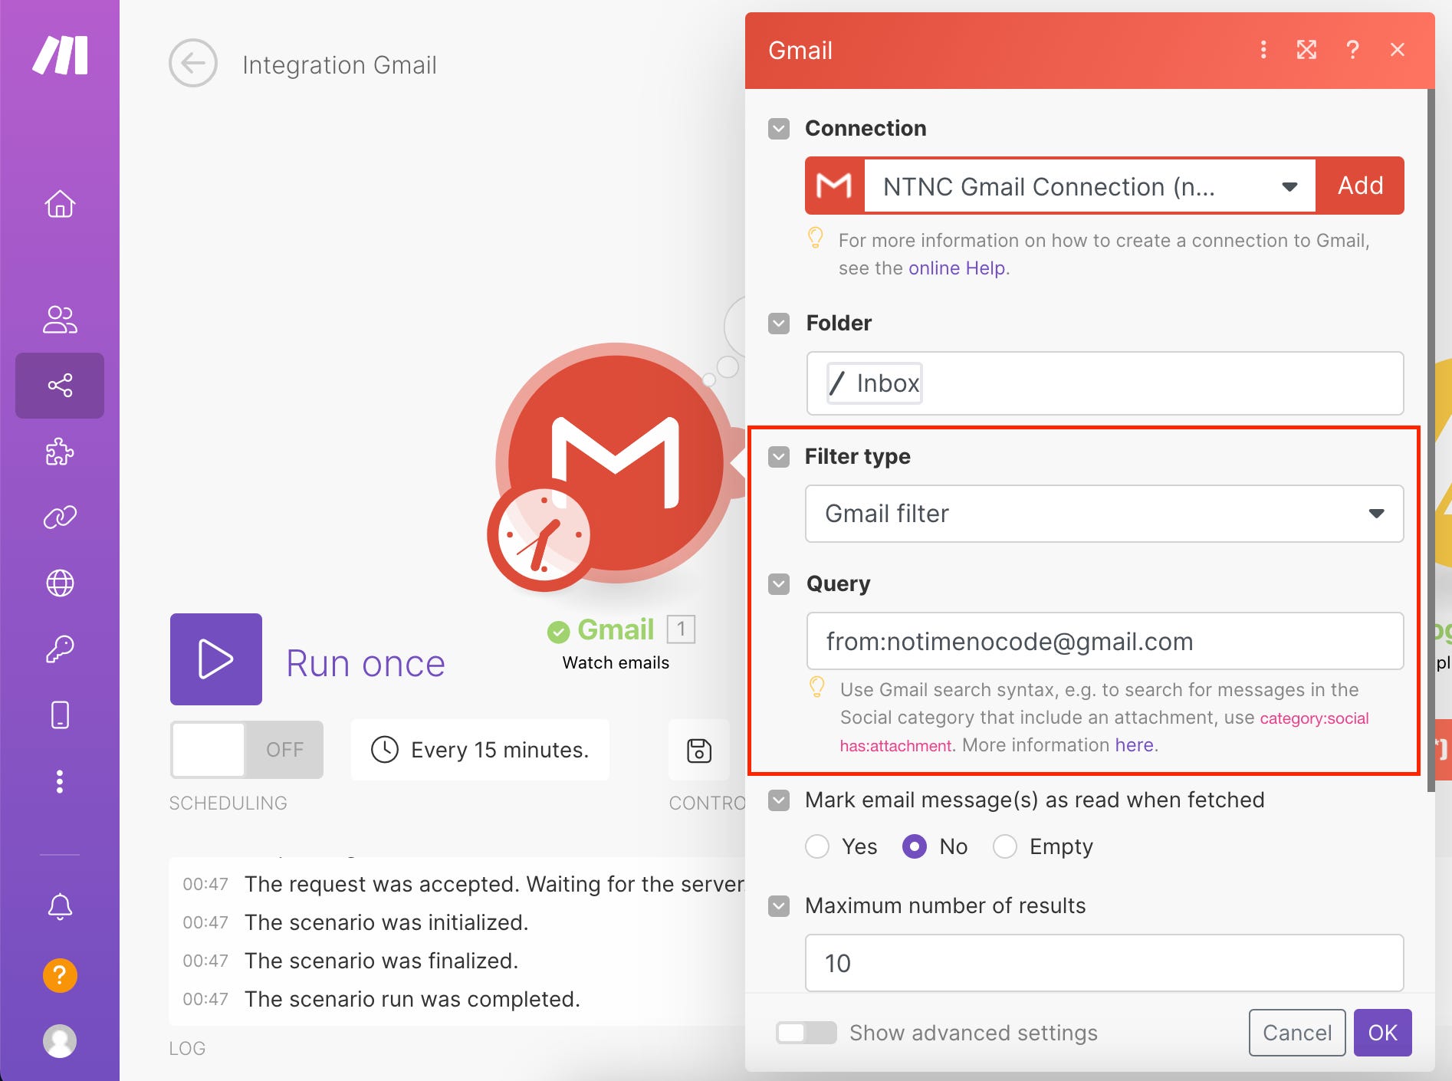Collapse the Query section chevron

[x=779, y=584]
